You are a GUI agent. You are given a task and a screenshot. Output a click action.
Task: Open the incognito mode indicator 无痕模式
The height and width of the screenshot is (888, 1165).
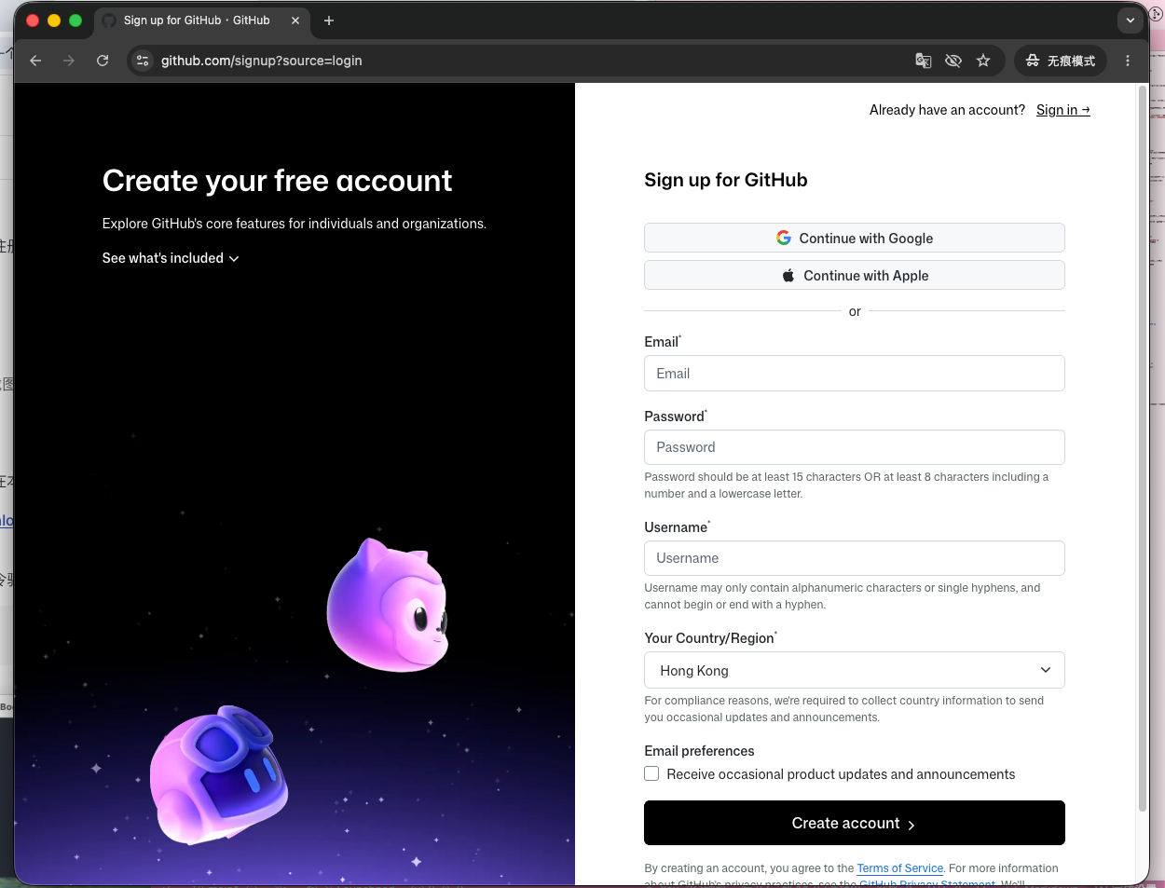[x=1061, y=61]
